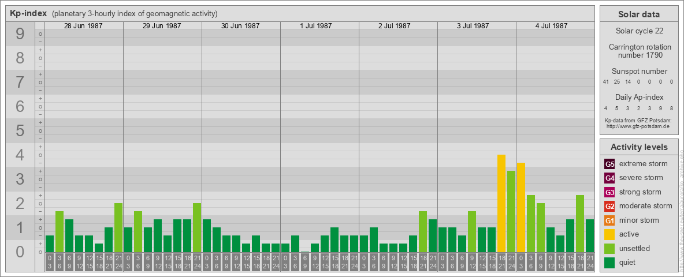Click the unsettled legend label

634,248
